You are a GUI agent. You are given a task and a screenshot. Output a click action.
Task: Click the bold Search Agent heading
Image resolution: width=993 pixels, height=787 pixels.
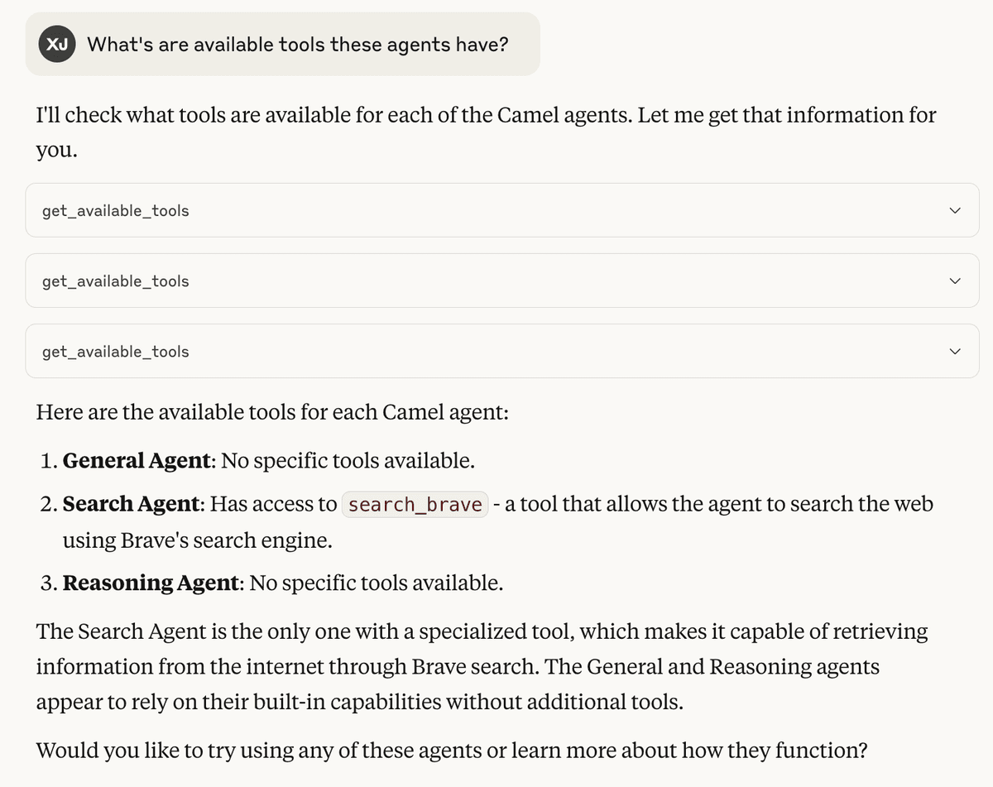tap(132, 504)
